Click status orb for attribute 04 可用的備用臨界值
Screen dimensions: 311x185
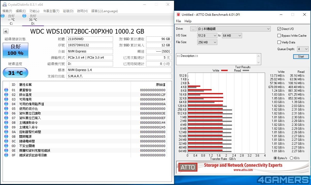click(x=6, y=104)
